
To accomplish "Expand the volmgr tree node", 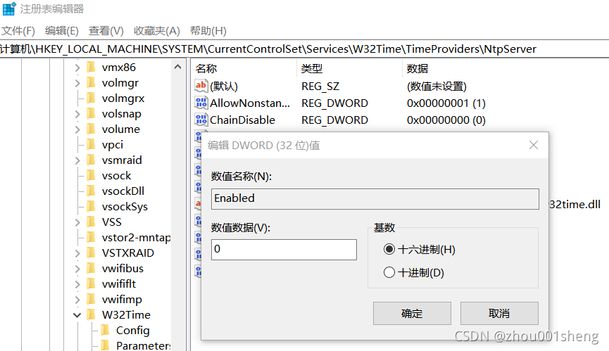I will tap(77, 83).
